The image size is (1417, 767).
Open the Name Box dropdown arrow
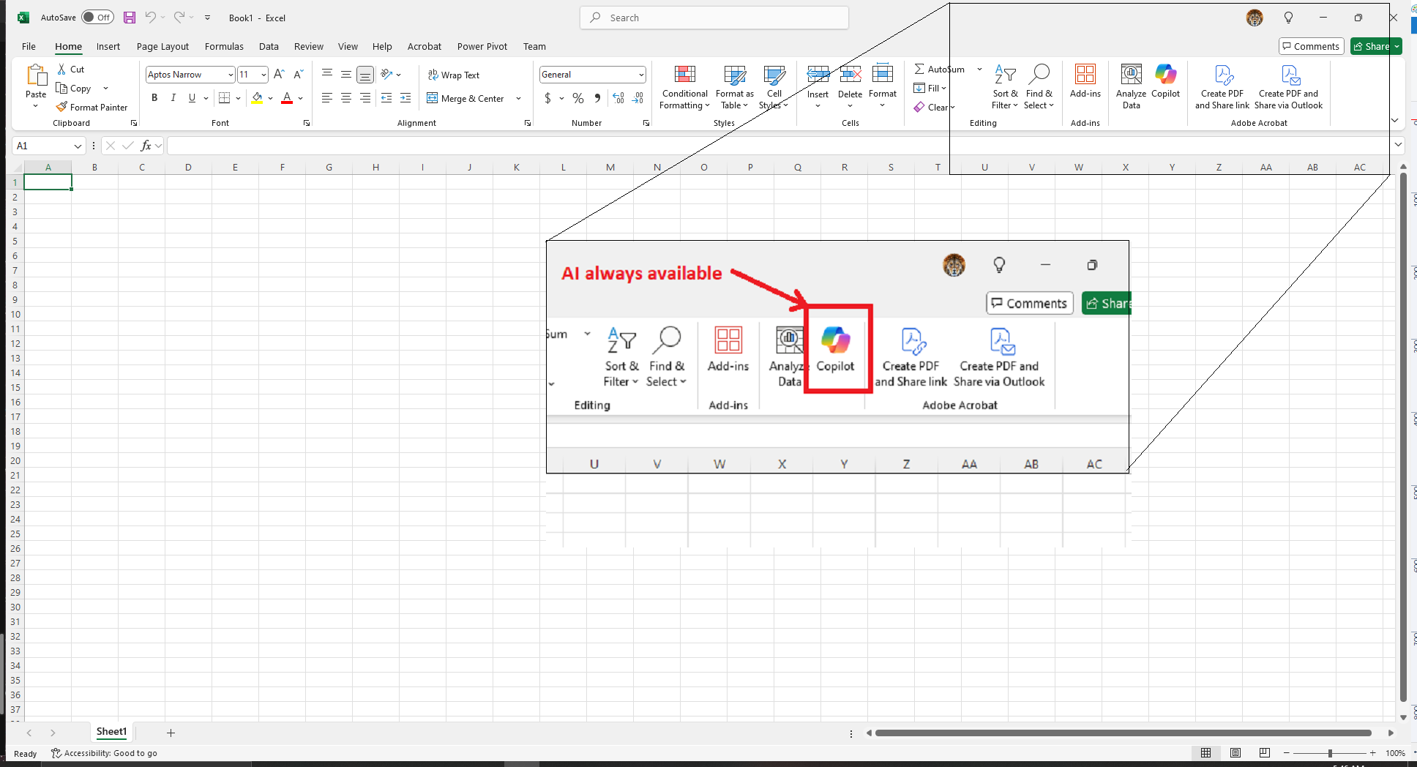(78, 146)
